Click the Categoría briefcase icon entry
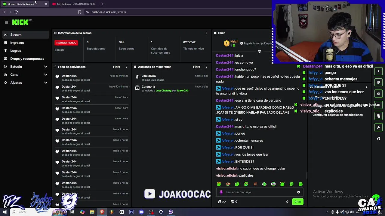Screen dimensions: 385x216 [137, 88]
